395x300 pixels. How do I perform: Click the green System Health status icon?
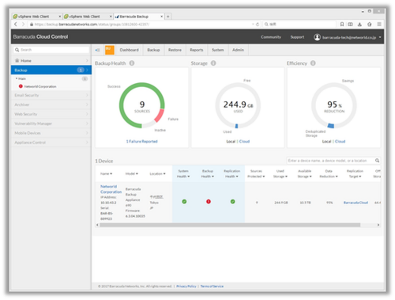[x=184, y=202]
